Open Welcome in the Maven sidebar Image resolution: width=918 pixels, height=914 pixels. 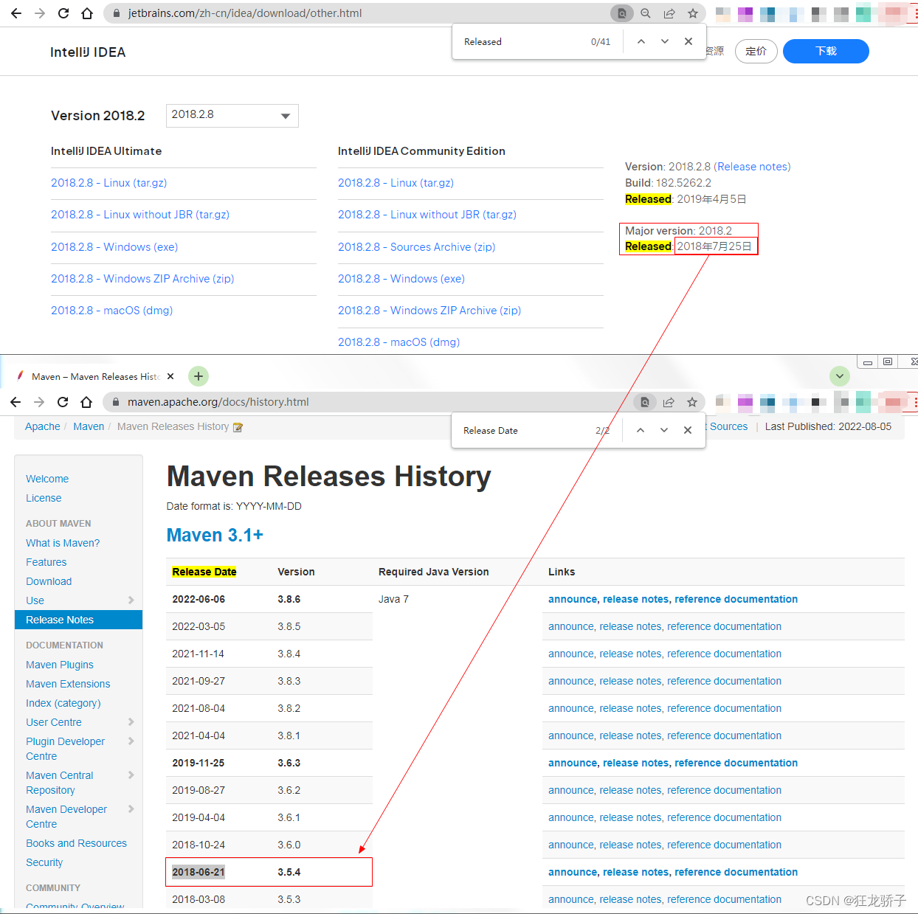[x=47, y=479]
